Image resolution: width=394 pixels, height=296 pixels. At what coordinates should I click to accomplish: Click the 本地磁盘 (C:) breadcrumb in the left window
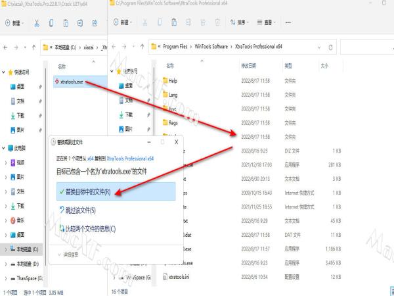click(66, 47)
